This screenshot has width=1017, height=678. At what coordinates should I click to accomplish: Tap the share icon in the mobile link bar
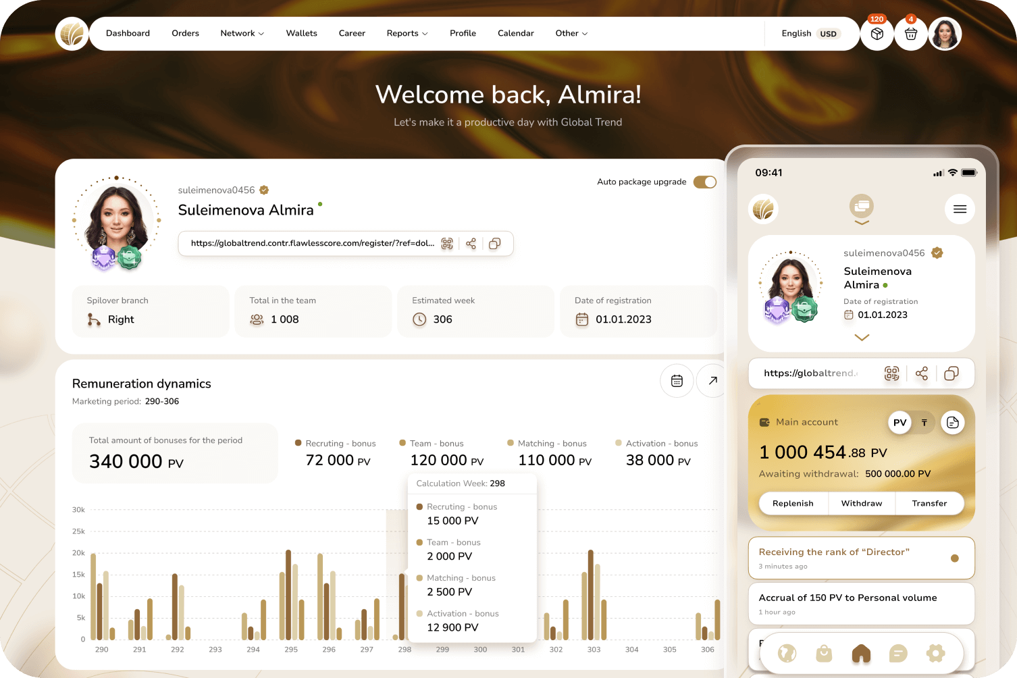(922, 373)
